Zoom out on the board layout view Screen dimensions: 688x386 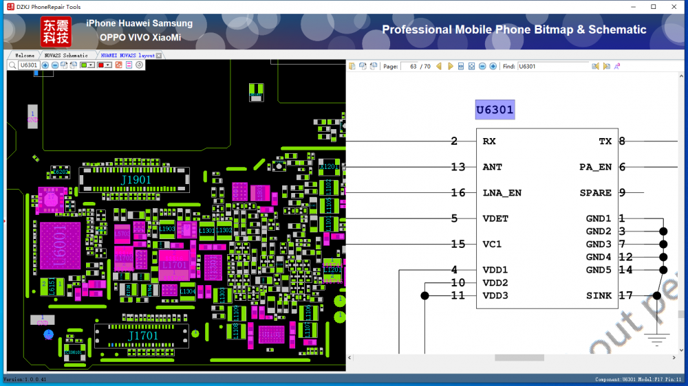click(x=55, y=65)
